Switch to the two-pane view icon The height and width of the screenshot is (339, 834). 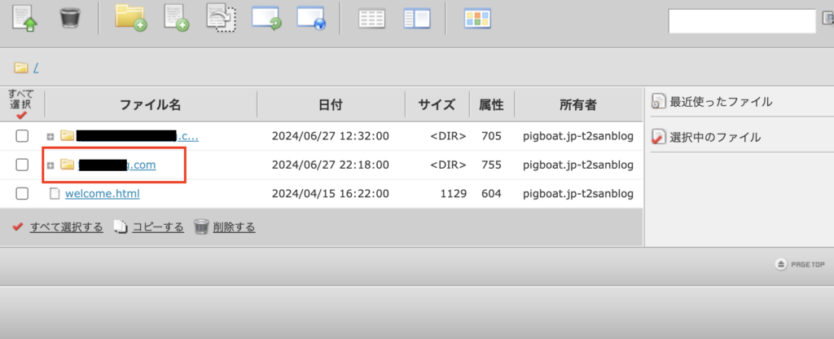pos(417,19)
